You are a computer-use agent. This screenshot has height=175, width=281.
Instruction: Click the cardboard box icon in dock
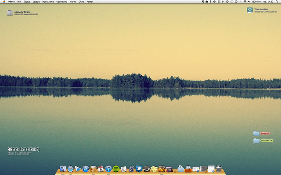[x=93, y=169]
